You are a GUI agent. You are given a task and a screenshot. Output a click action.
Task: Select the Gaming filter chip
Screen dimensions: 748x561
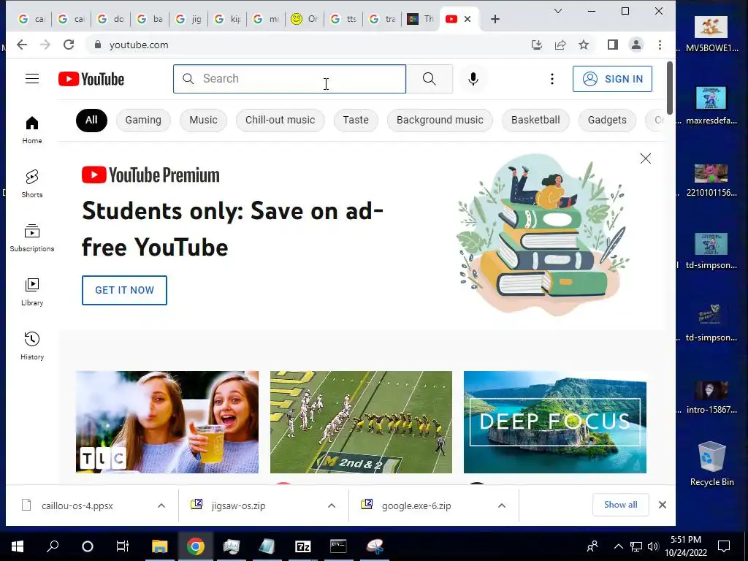click(x=143, y=121)
